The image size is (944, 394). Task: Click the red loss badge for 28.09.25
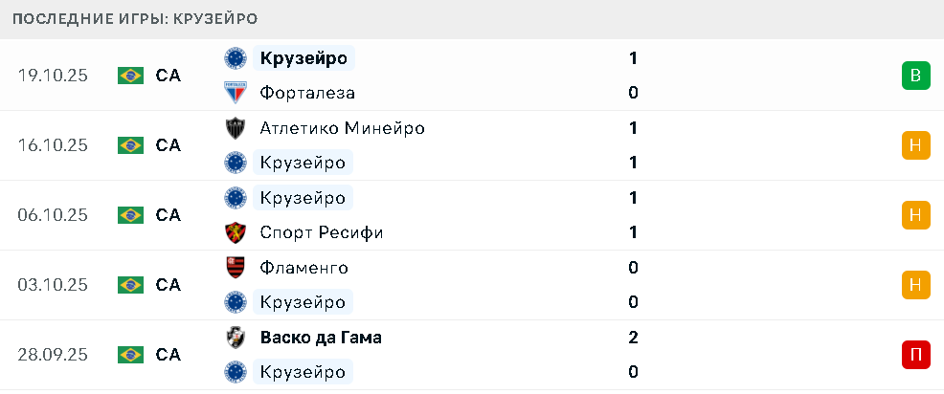(915, 355)
